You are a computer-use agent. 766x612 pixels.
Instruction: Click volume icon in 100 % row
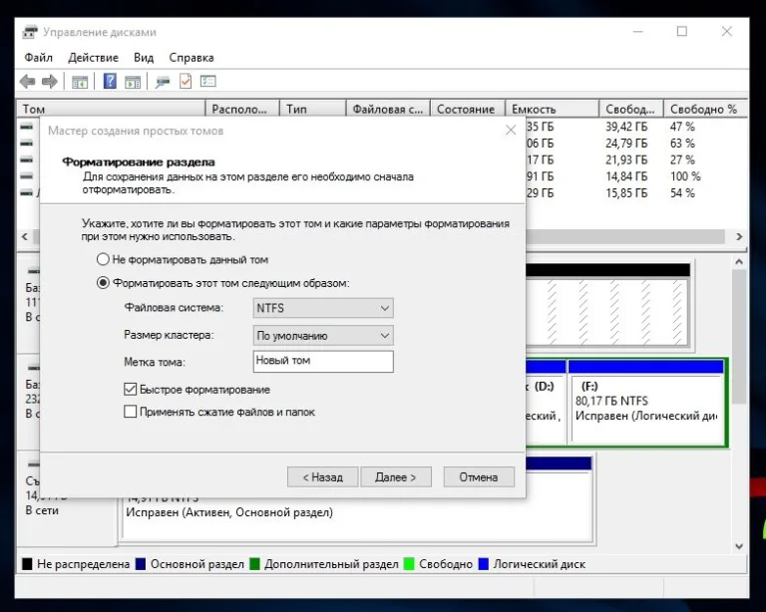coord(26,176)
